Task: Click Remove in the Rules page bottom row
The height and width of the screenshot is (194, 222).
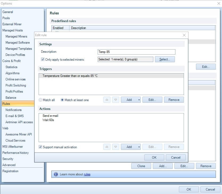Action: pos(206,166)
